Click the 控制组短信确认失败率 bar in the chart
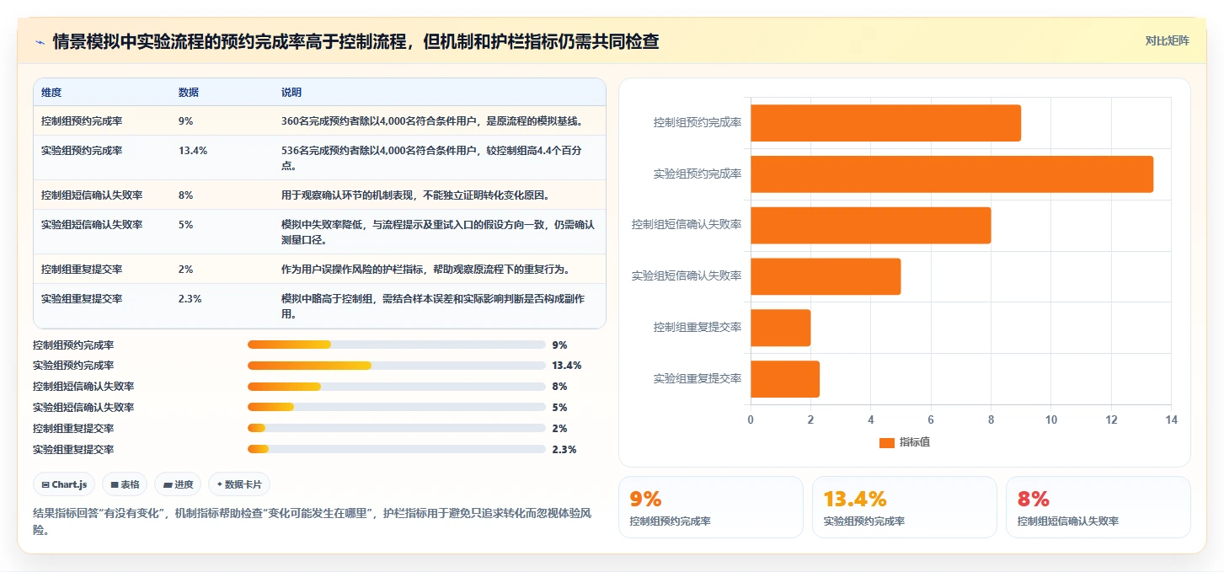The image size is (1224, 572). tap(870, 225)
